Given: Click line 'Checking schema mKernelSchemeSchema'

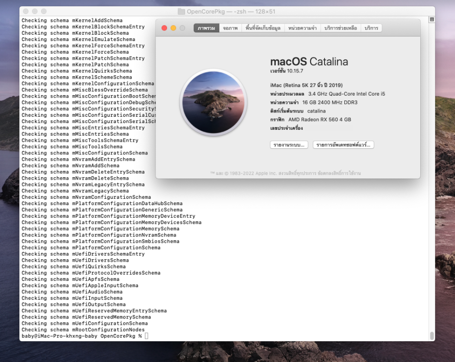Looking at the screenshot, I should coord(77,77).
